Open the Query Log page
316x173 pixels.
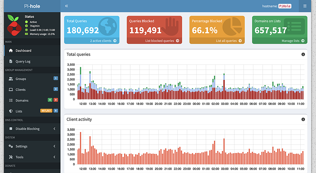[32, 61]
